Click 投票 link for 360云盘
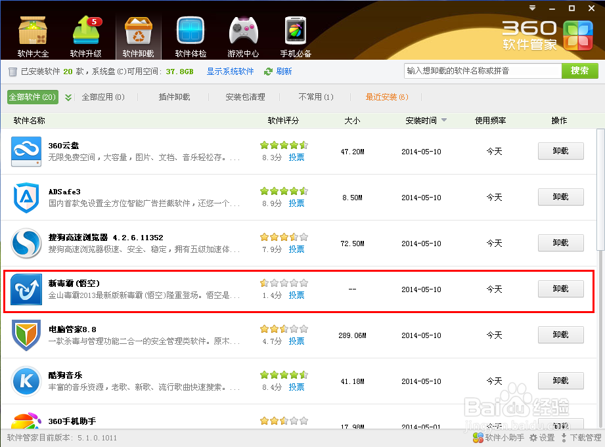 pyautogui.click(x=296, y=158)
